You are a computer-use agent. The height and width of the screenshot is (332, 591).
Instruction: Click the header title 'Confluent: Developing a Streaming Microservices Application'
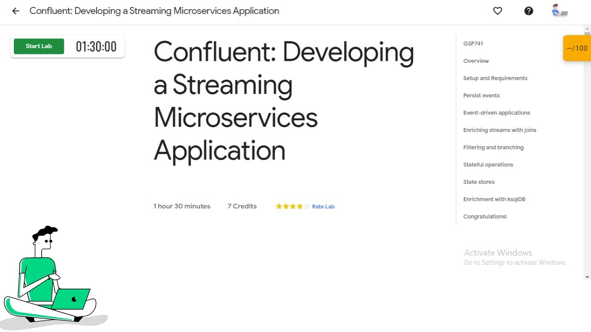pos(154,11)
